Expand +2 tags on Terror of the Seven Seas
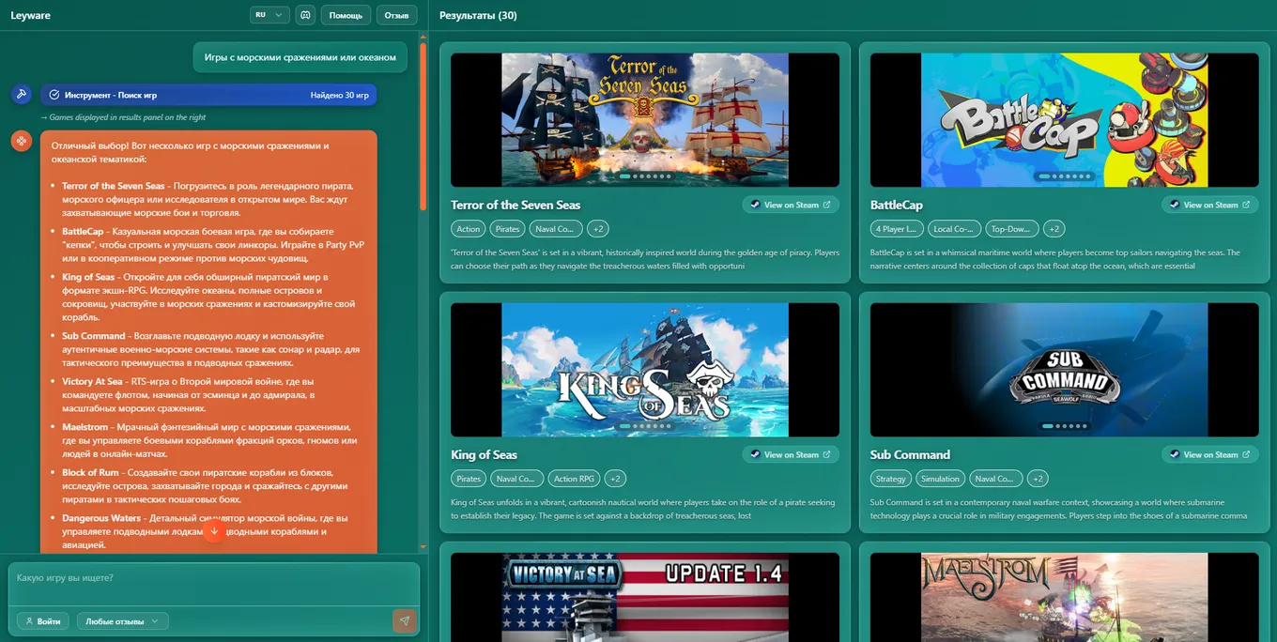This screenshot has height=642, width=1277. pos(599,229)
